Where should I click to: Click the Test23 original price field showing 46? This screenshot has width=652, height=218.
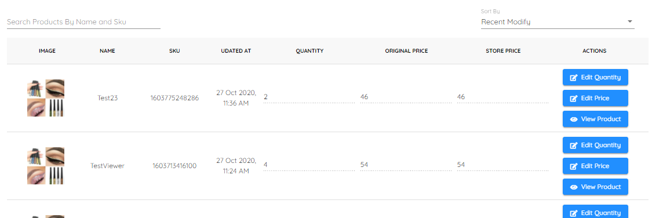pyautogui.click(x=406, y=97)
